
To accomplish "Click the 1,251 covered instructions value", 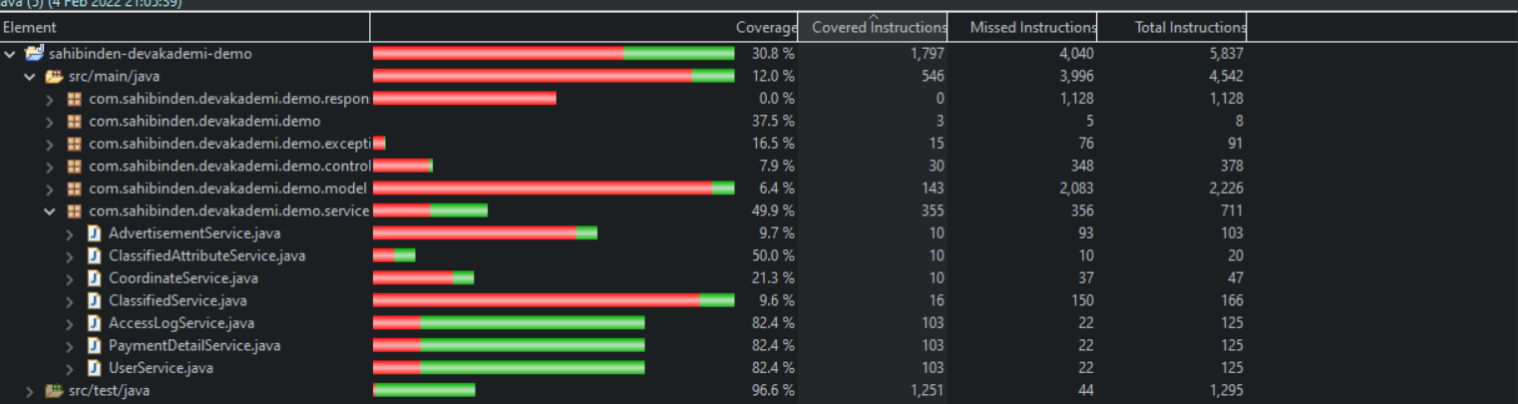I will coord(928,391).
